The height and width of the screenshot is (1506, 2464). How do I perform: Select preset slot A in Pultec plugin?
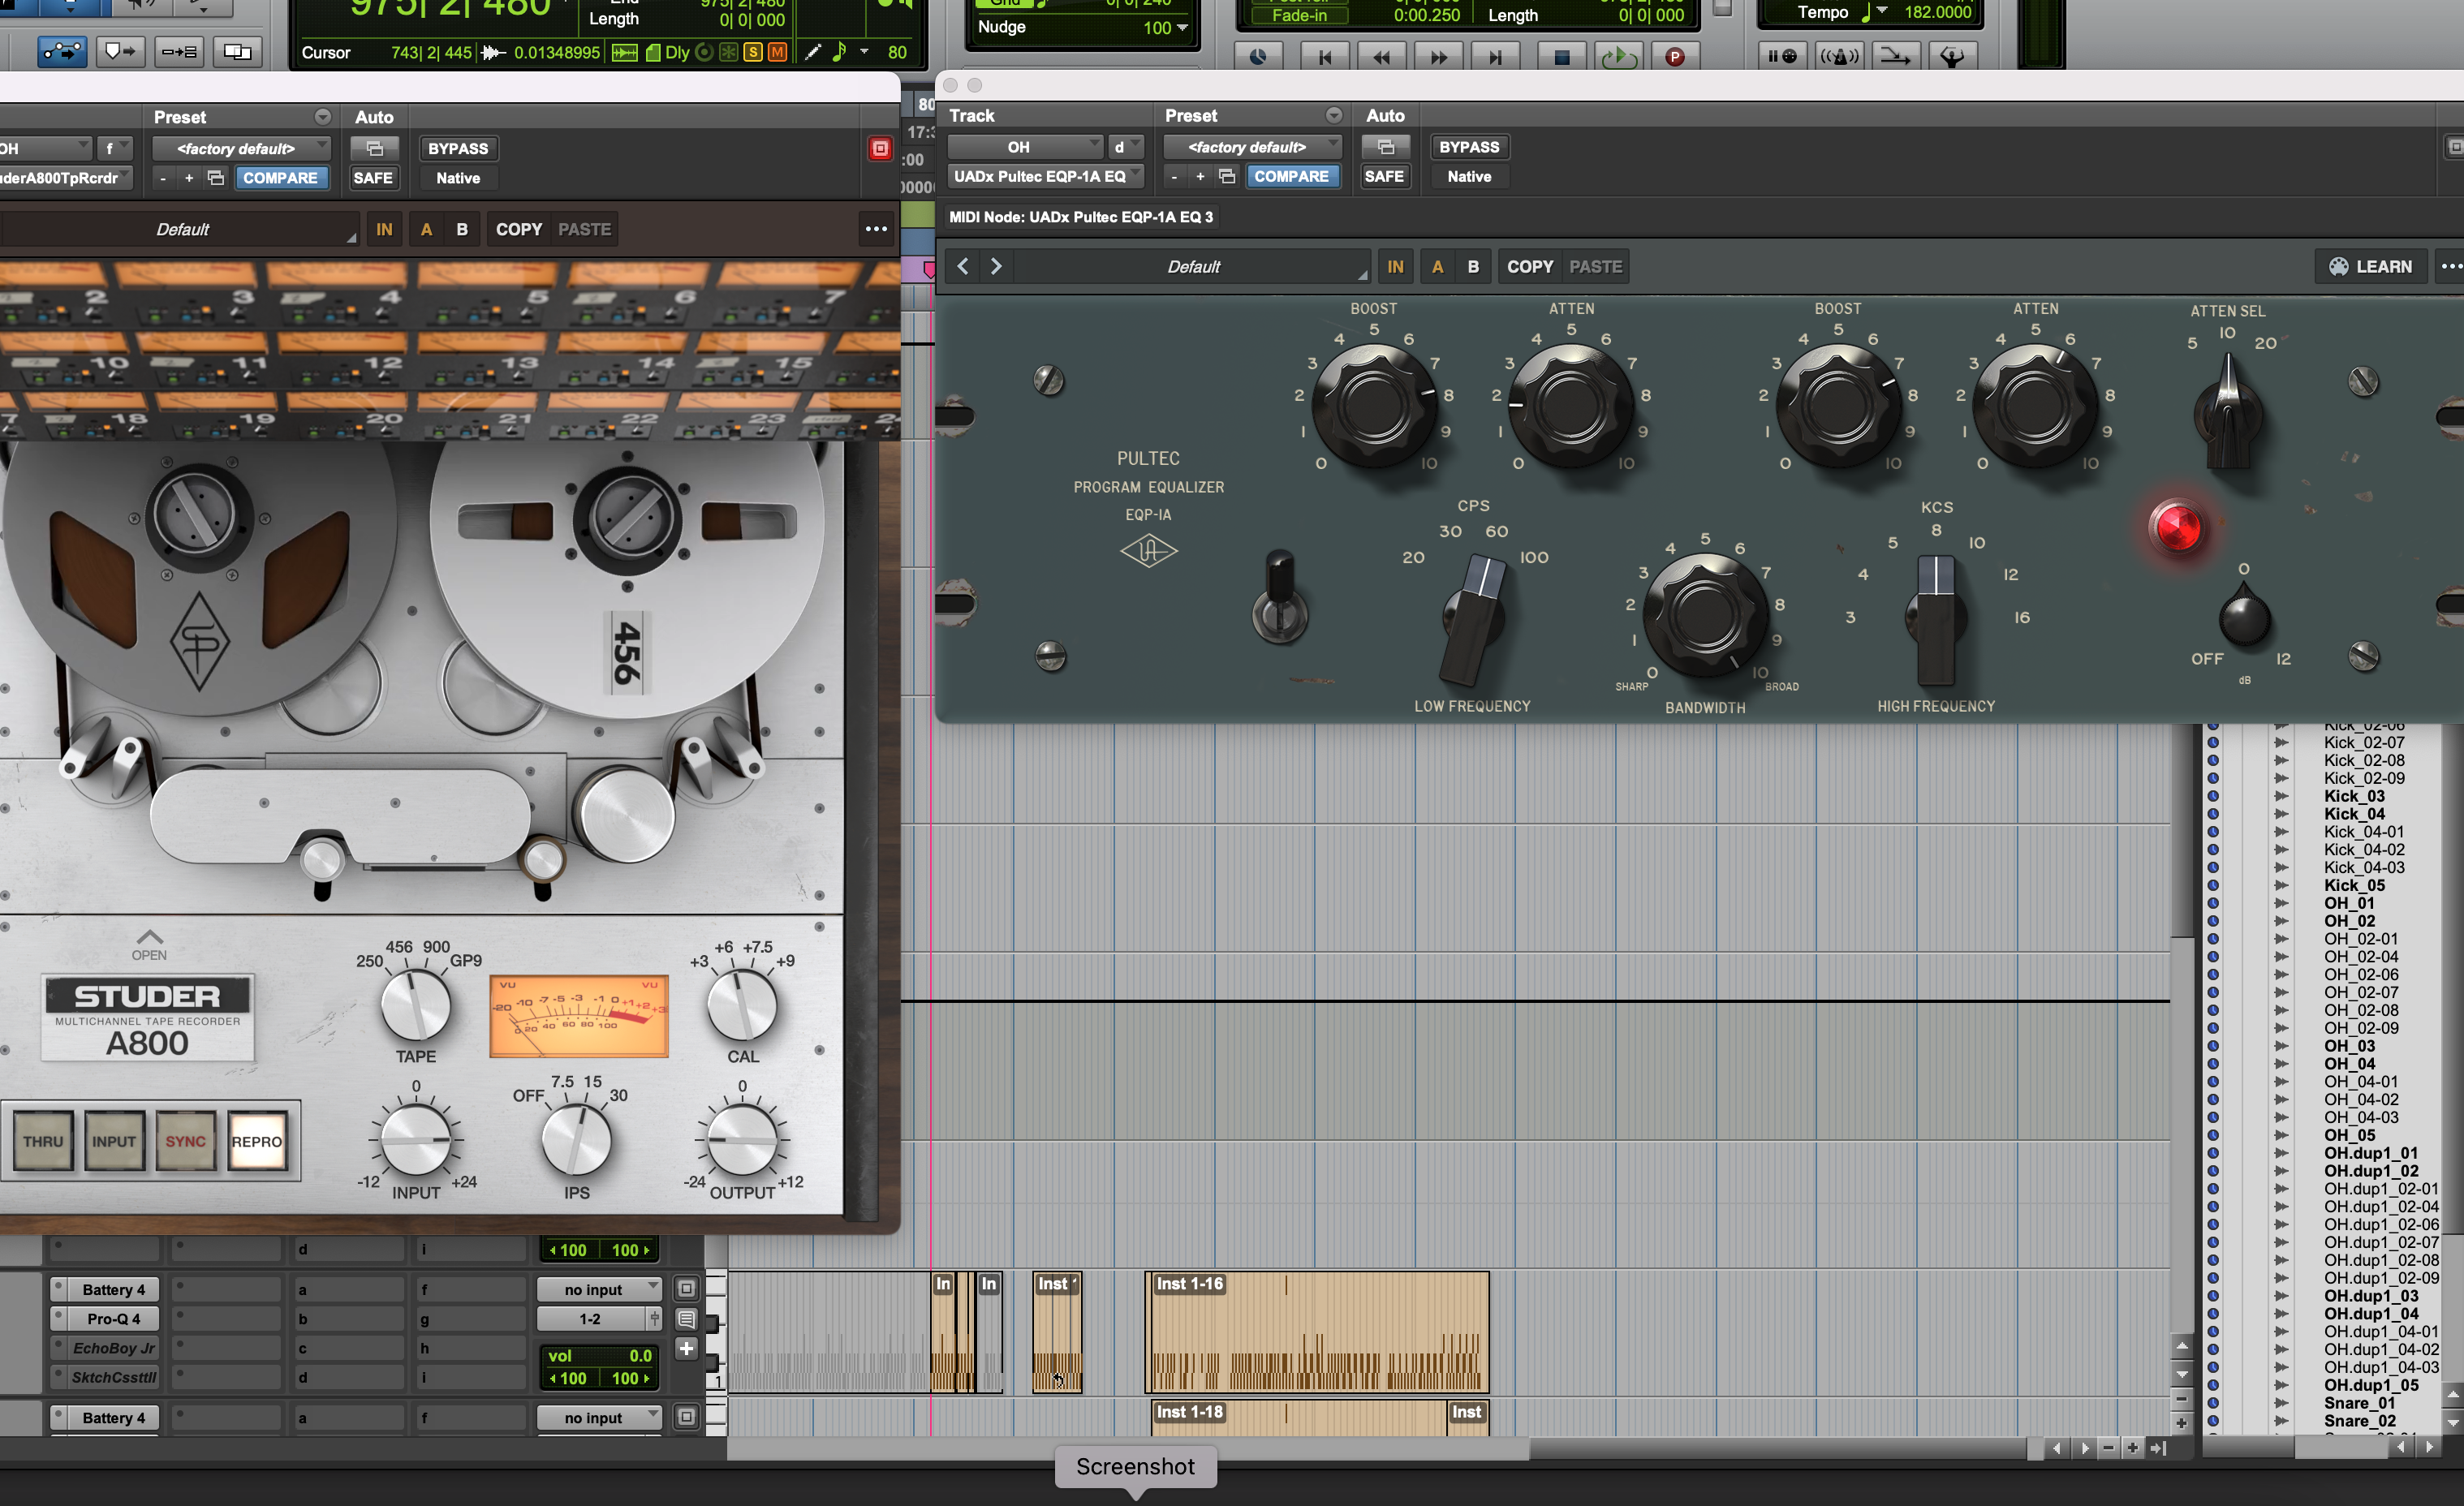point(1437,267)
